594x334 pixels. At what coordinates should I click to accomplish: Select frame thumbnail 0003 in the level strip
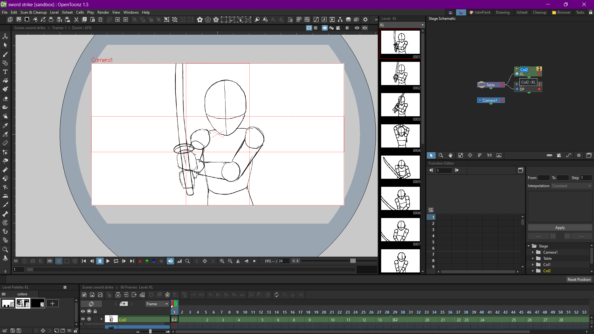[x=400, y=105]
